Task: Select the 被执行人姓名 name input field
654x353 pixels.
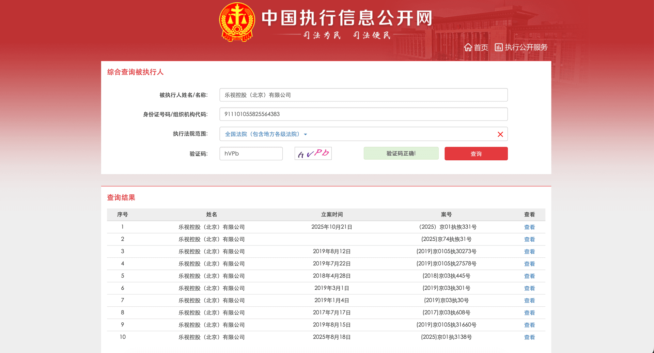Action: click(x=363, y=95)
